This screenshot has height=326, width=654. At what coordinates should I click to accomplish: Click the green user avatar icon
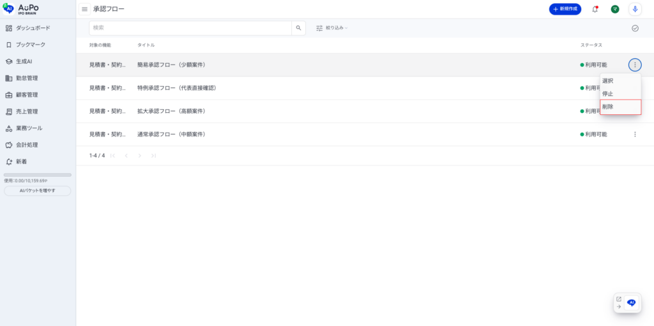615,9
